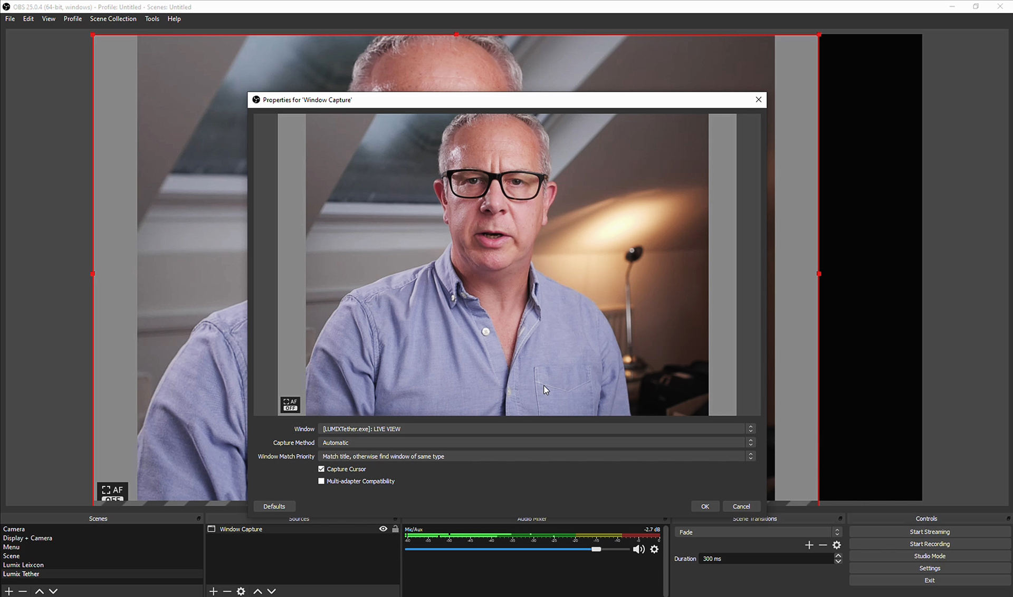Expand the Capture Method dropdown
Image resolution: width=1013 pixels, height=597 pixels.
click(x=536, y=442)
